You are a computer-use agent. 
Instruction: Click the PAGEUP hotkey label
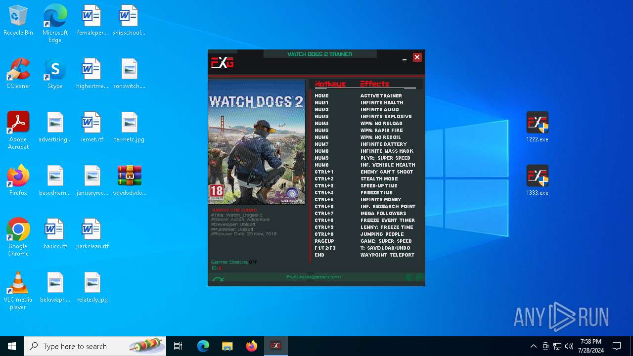[324, 241]
